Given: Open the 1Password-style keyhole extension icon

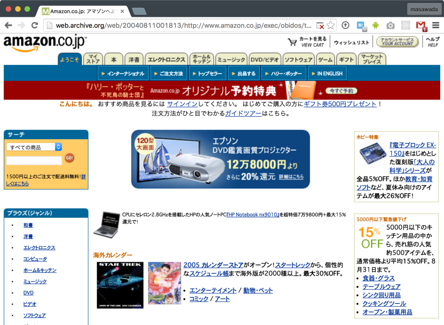Looking at the screenshot, I should pos(346,26).
